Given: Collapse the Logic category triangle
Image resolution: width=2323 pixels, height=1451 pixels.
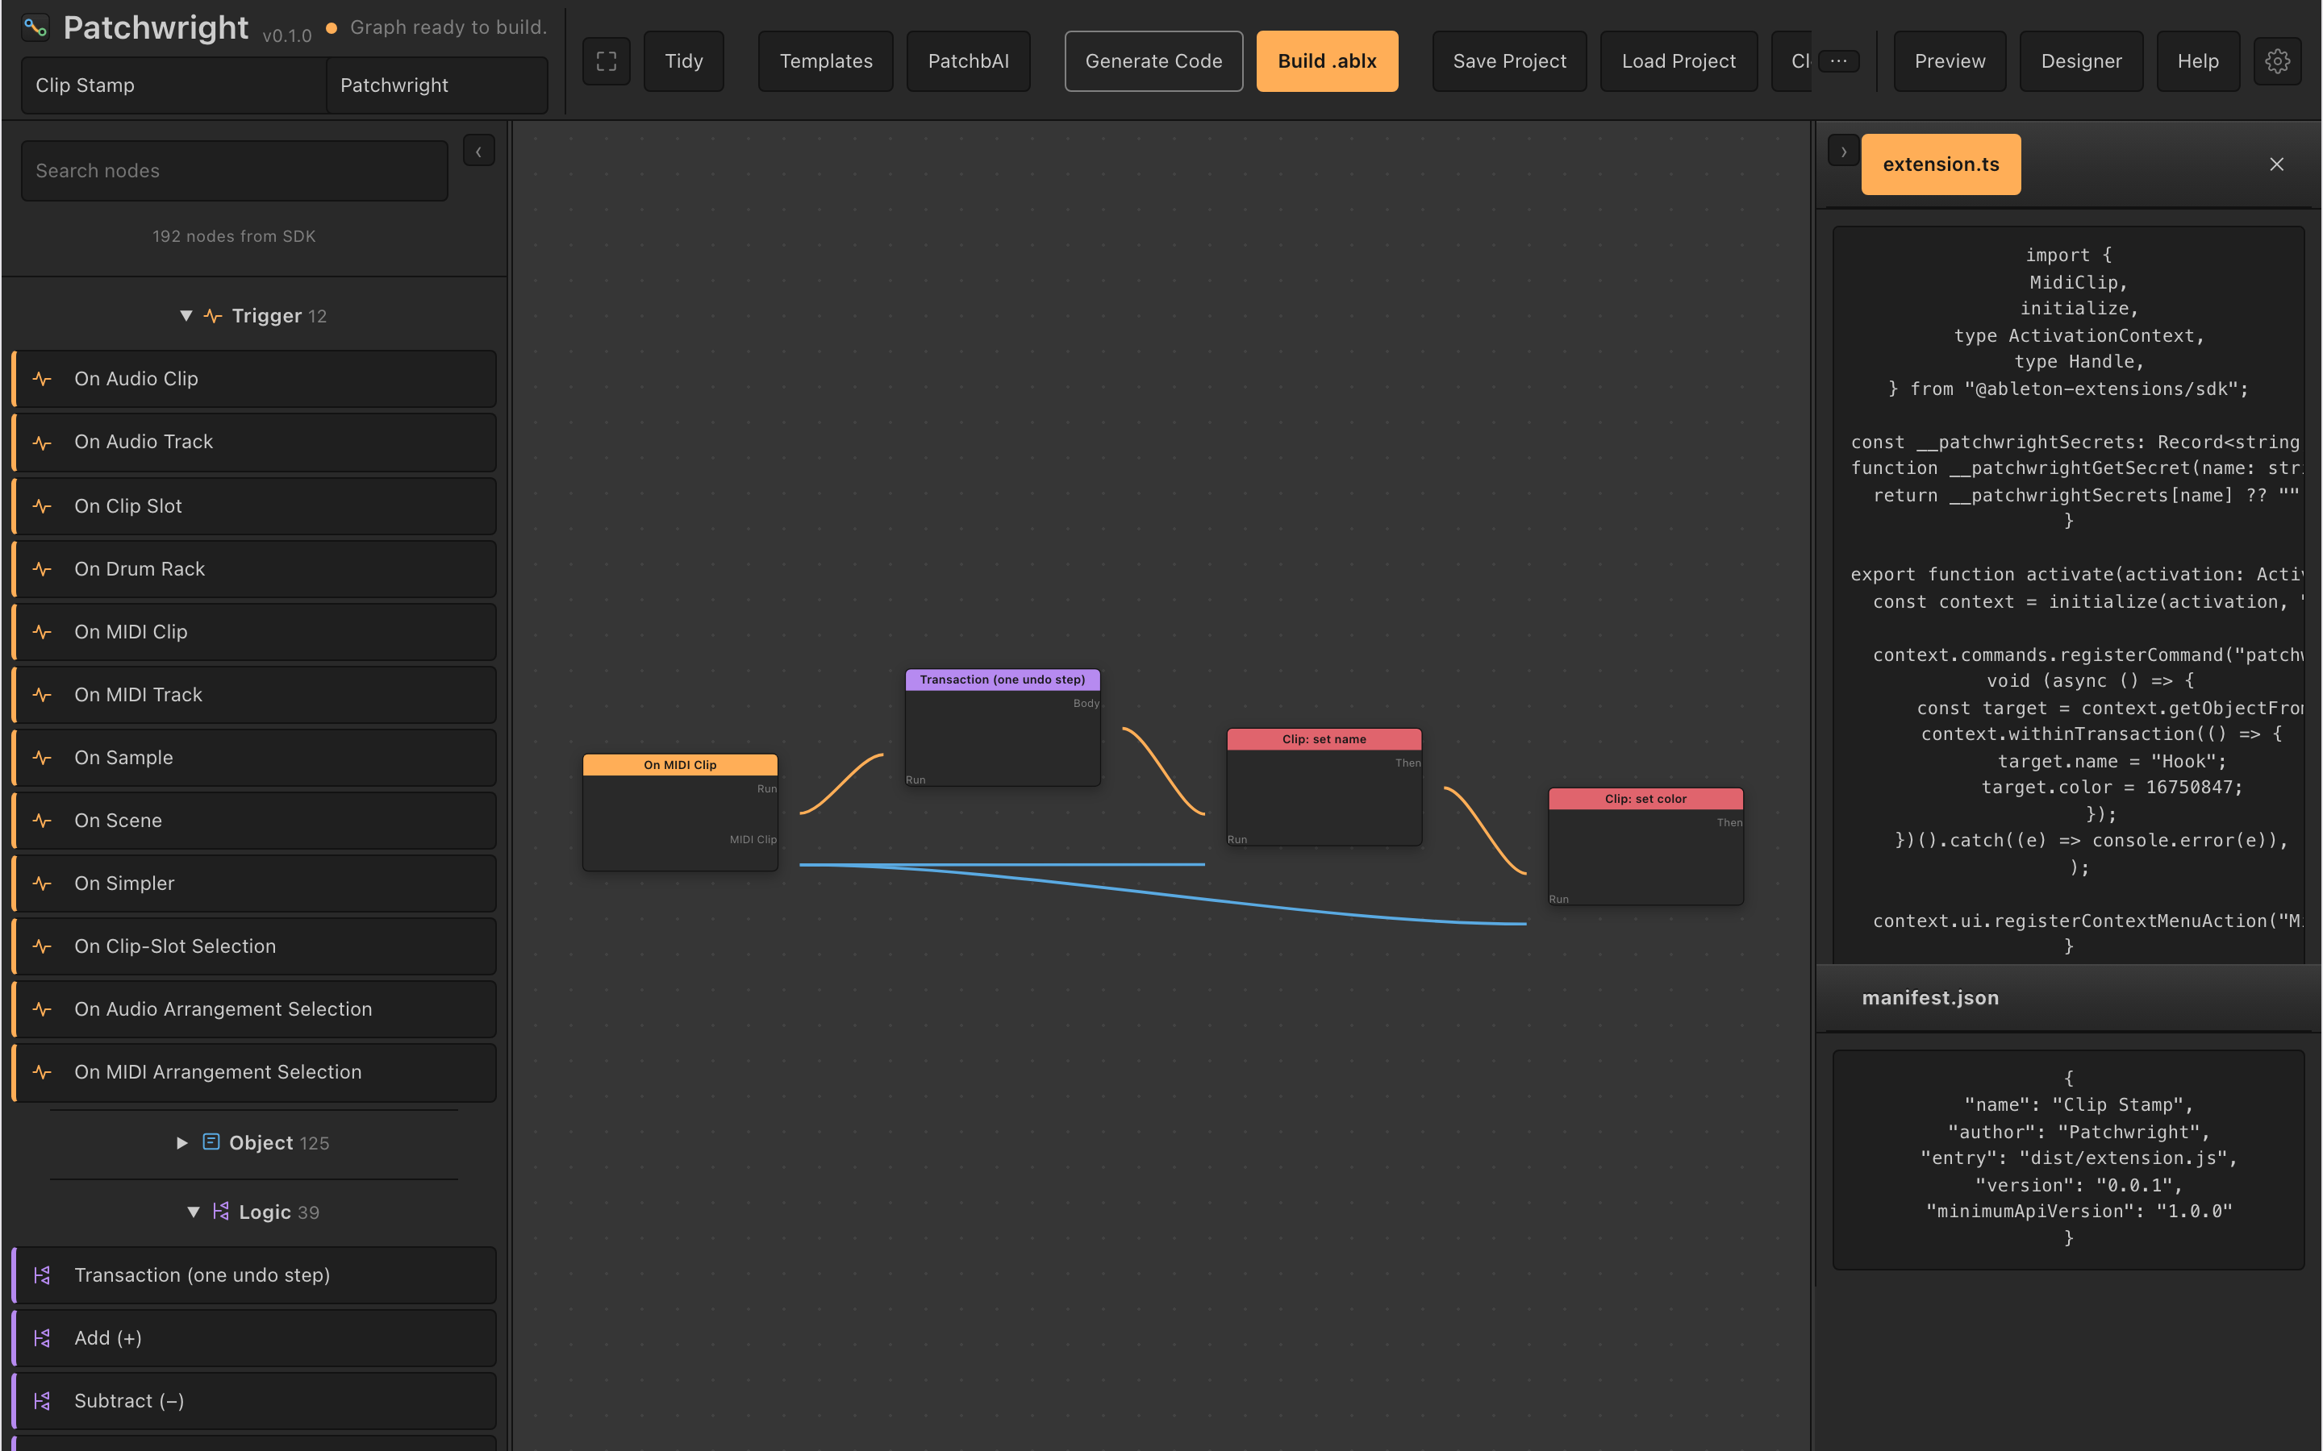Looking at the screenshot, I should click(193, 1212).
